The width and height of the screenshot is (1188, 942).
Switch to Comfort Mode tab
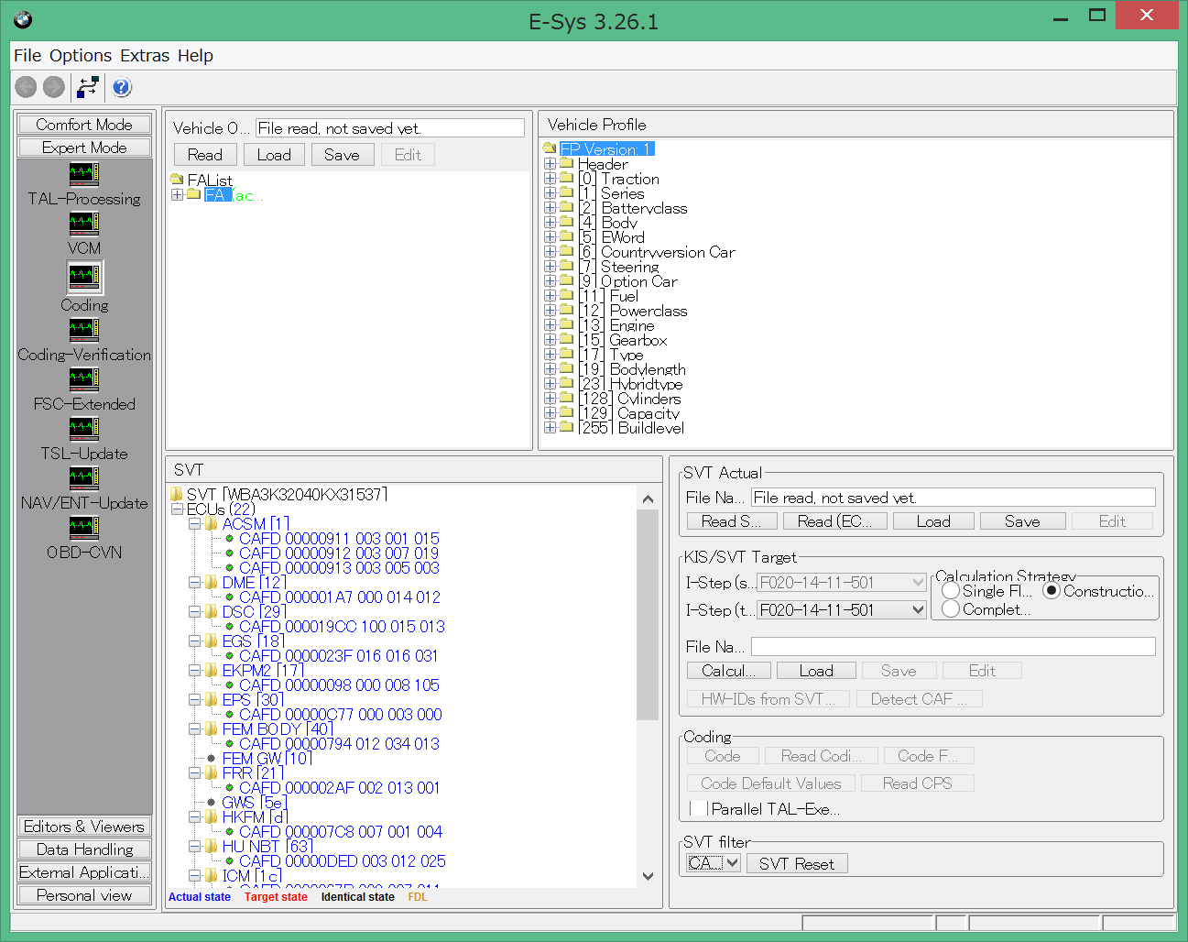pos(84,125)
